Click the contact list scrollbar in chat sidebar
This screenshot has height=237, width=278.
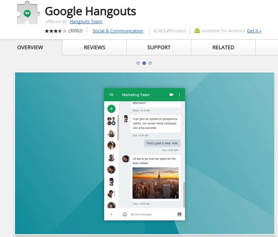coord(118,127)
